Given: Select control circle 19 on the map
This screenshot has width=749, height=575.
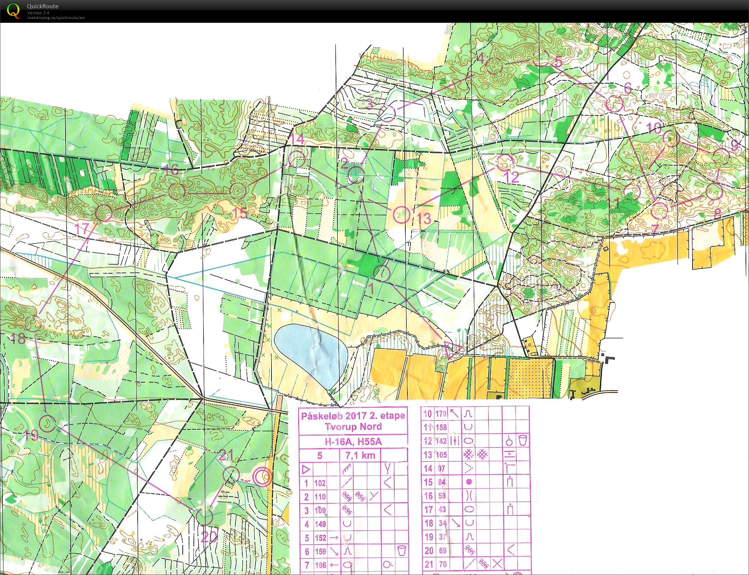Looking at the screenshot, I should (47, 423).
